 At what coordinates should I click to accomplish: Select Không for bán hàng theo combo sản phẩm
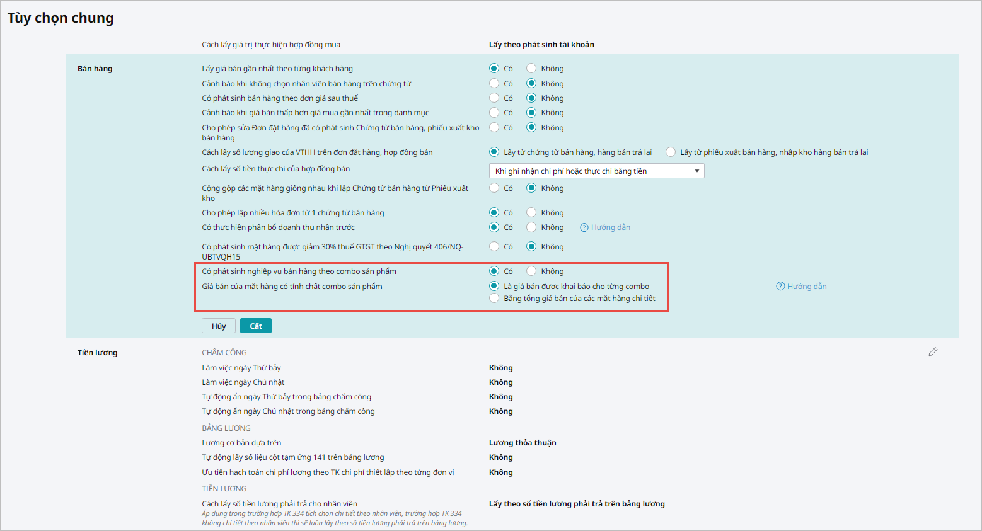pos(531,271)
